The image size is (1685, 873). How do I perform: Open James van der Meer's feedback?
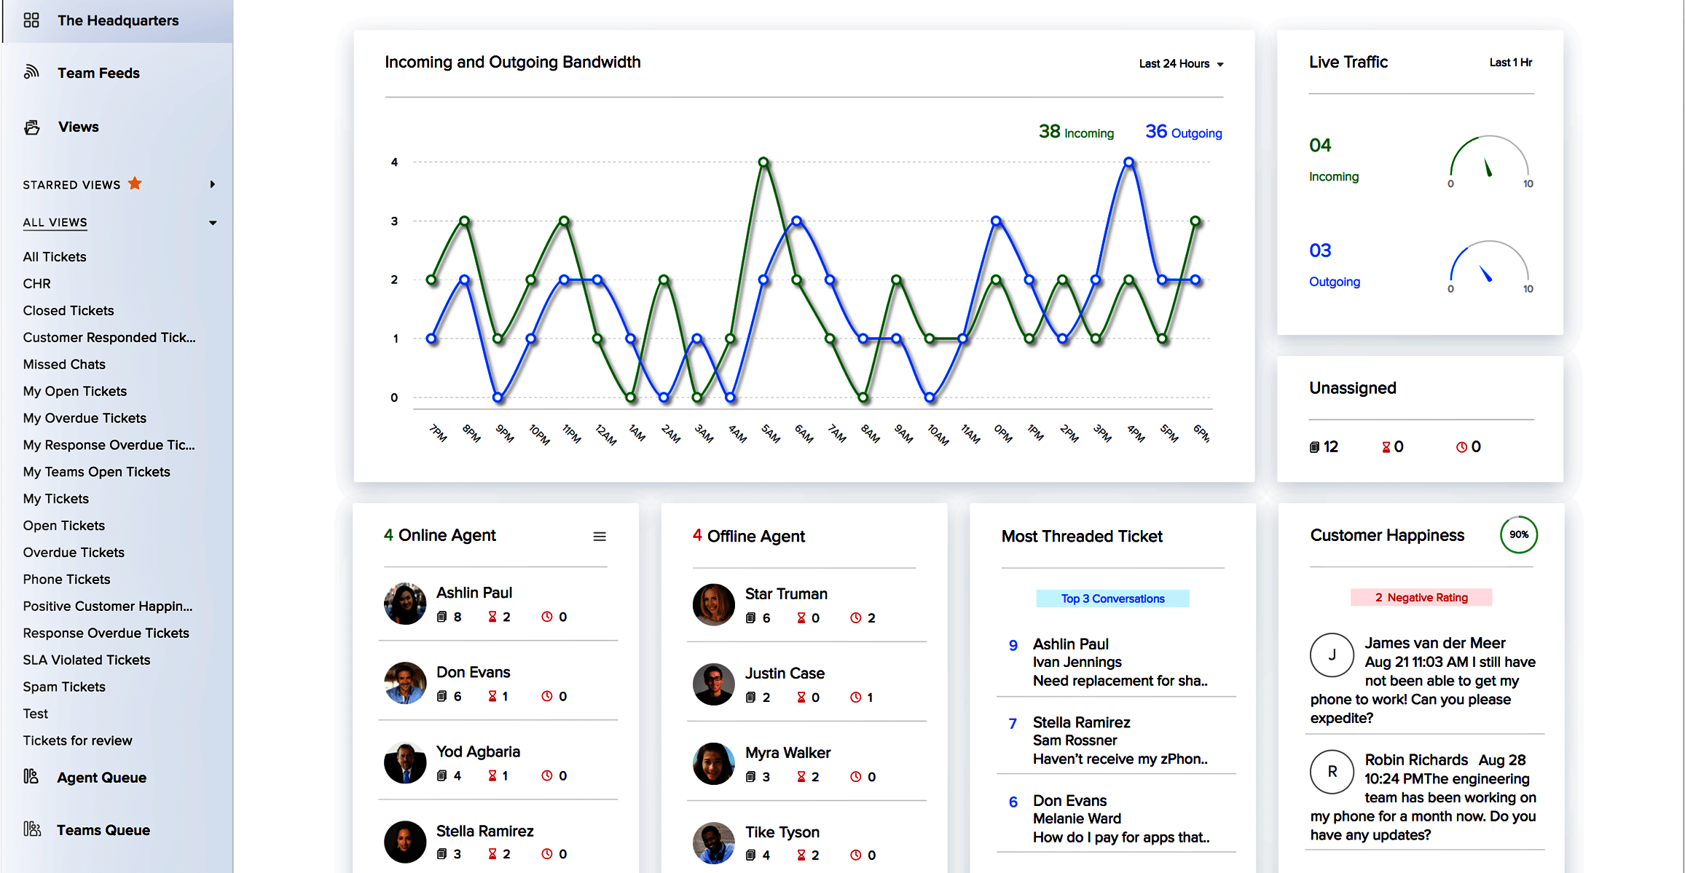click(x=1423, y=680)
